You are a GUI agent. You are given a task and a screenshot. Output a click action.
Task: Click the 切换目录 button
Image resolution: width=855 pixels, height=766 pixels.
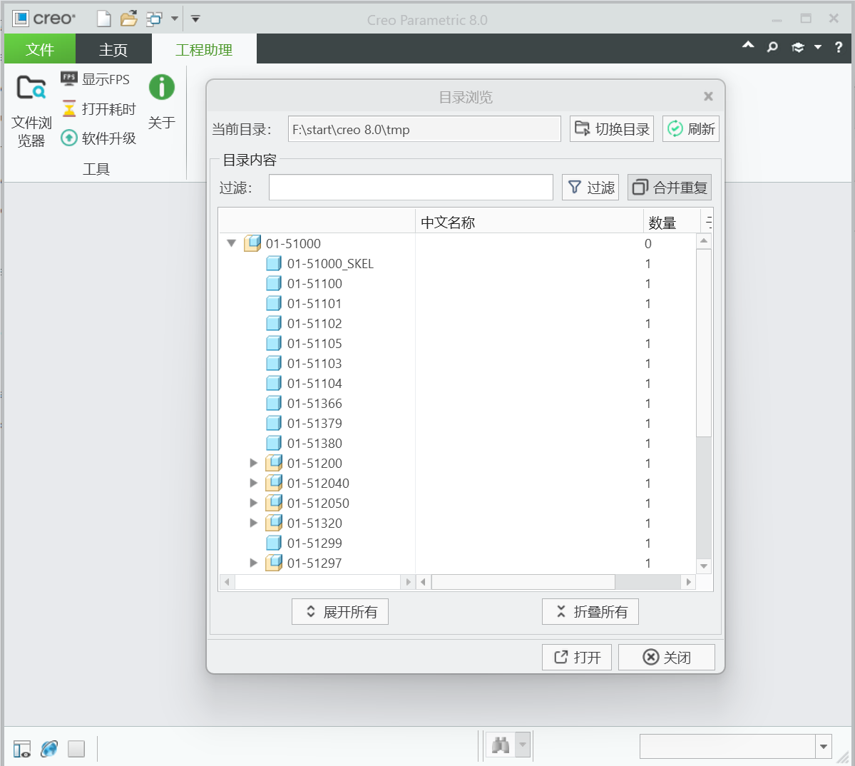pyautogui.click(x=612, y=129)
